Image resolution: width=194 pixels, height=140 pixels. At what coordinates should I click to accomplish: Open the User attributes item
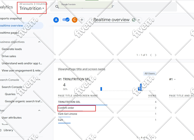[x=12, y=118]
